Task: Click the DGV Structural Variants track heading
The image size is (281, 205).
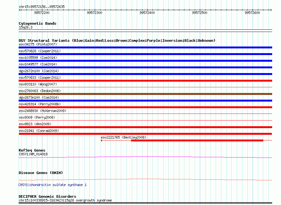Action: pos(117,40)
